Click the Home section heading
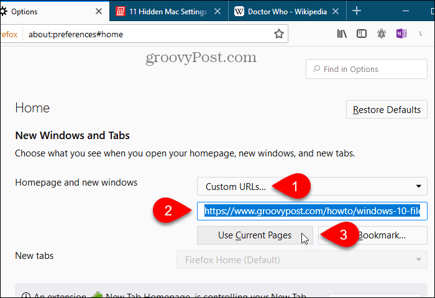Screen dimensions: 435x298 pyautogui.click(x=32, y=108)
